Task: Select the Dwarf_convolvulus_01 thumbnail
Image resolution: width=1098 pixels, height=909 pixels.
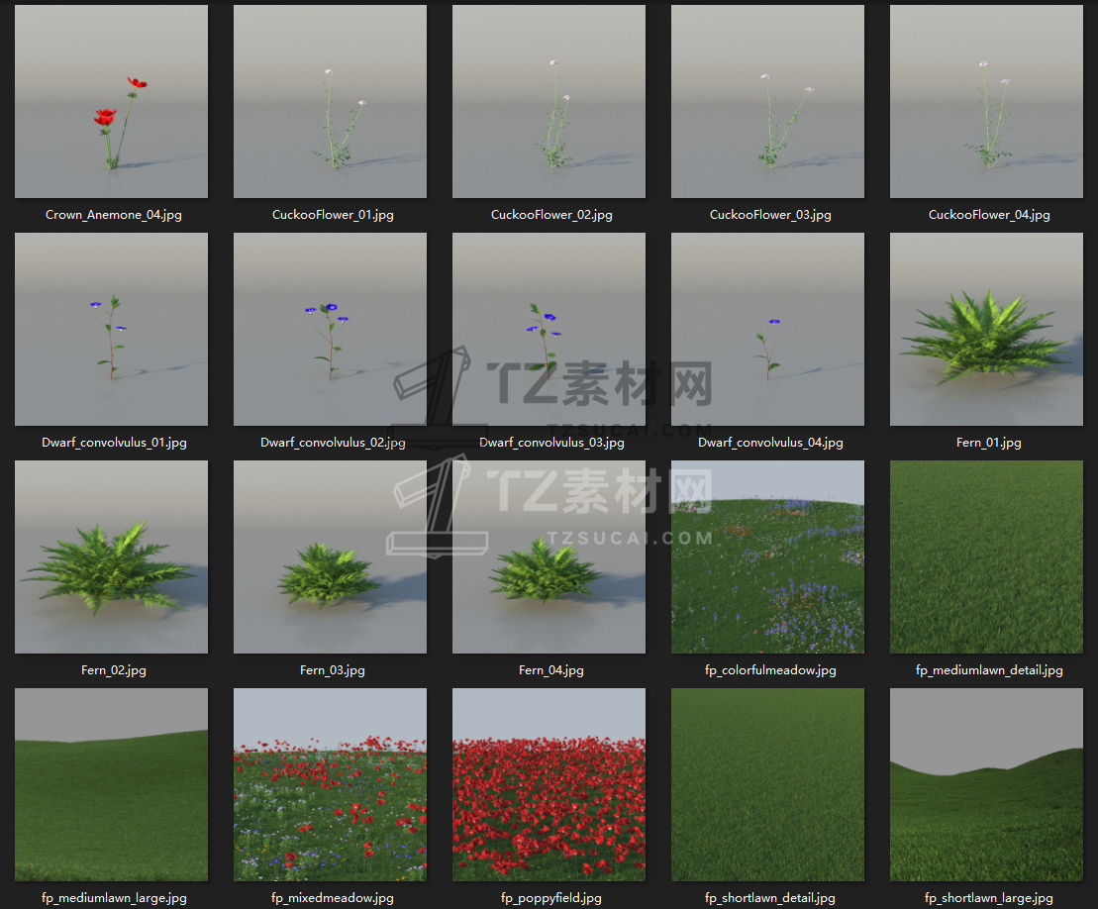Action: coord(111,329)
